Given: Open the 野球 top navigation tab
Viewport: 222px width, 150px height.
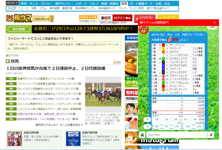Looking at the screenshot, I should tap(24, 3).
